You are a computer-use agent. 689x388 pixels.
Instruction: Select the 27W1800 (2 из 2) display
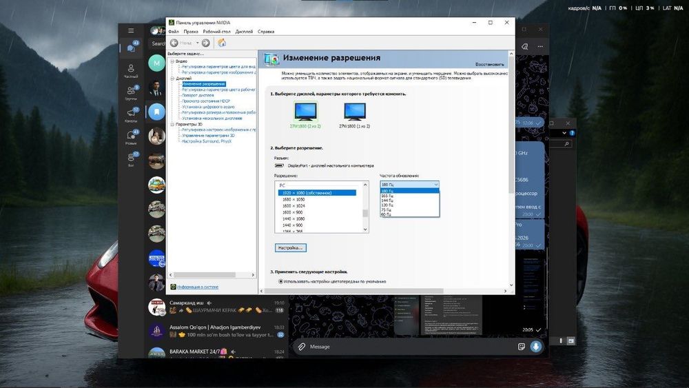[305, 115]
